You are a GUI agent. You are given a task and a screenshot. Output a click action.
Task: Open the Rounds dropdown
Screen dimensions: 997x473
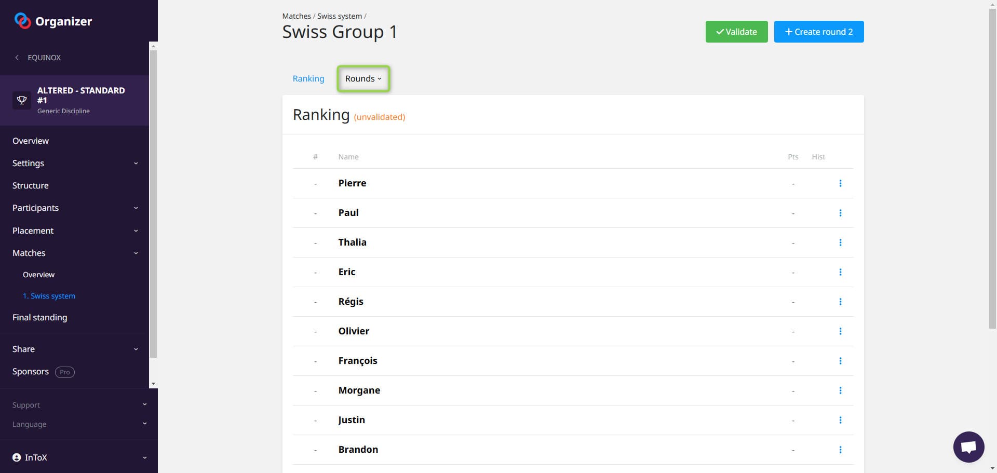pyautogui.click(x=363, y=78)
